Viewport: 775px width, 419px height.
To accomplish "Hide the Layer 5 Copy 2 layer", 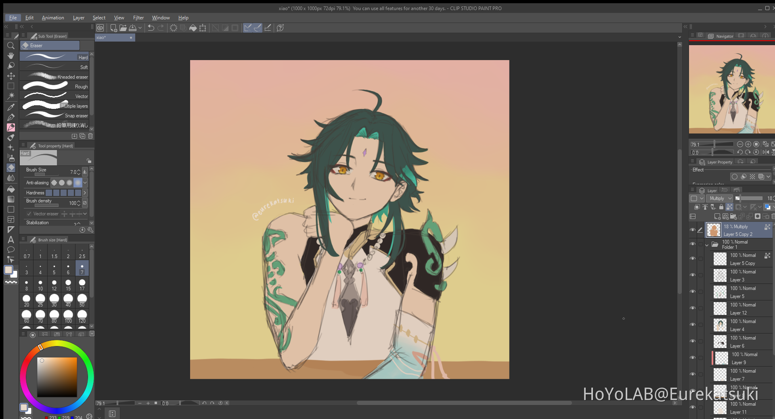I will pos(693,230).
